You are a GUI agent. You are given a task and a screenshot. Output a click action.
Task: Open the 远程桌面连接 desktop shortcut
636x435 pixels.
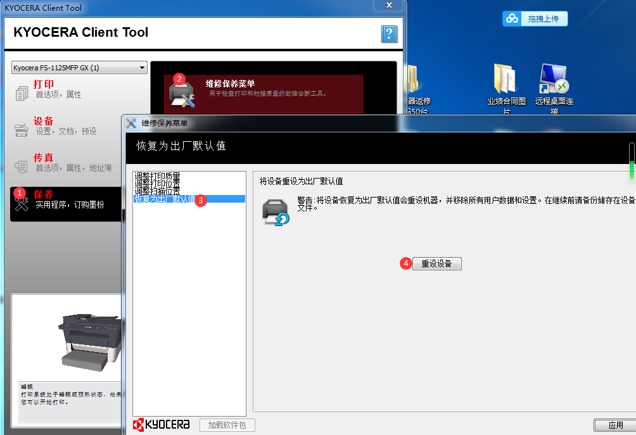pyautogui.click(x=554, y=89)
